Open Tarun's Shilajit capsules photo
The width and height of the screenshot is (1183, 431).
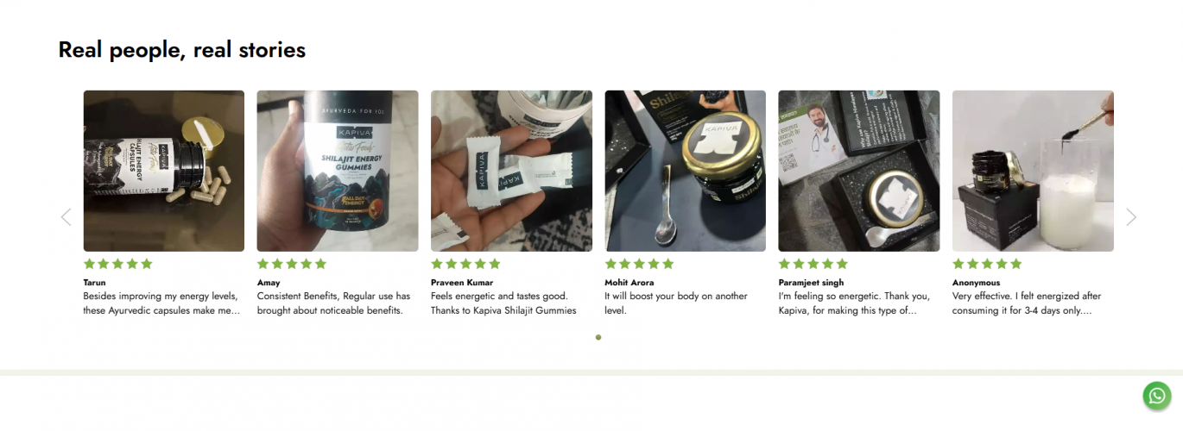(x=164, y=171)
